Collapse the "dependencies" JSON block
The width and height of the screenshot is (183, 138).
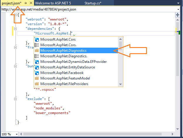click(15, 29)
